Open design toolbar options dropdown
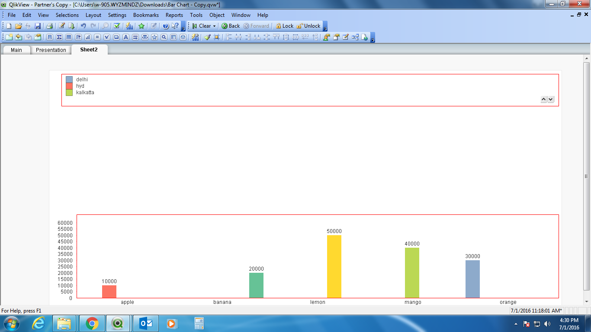 373,38
